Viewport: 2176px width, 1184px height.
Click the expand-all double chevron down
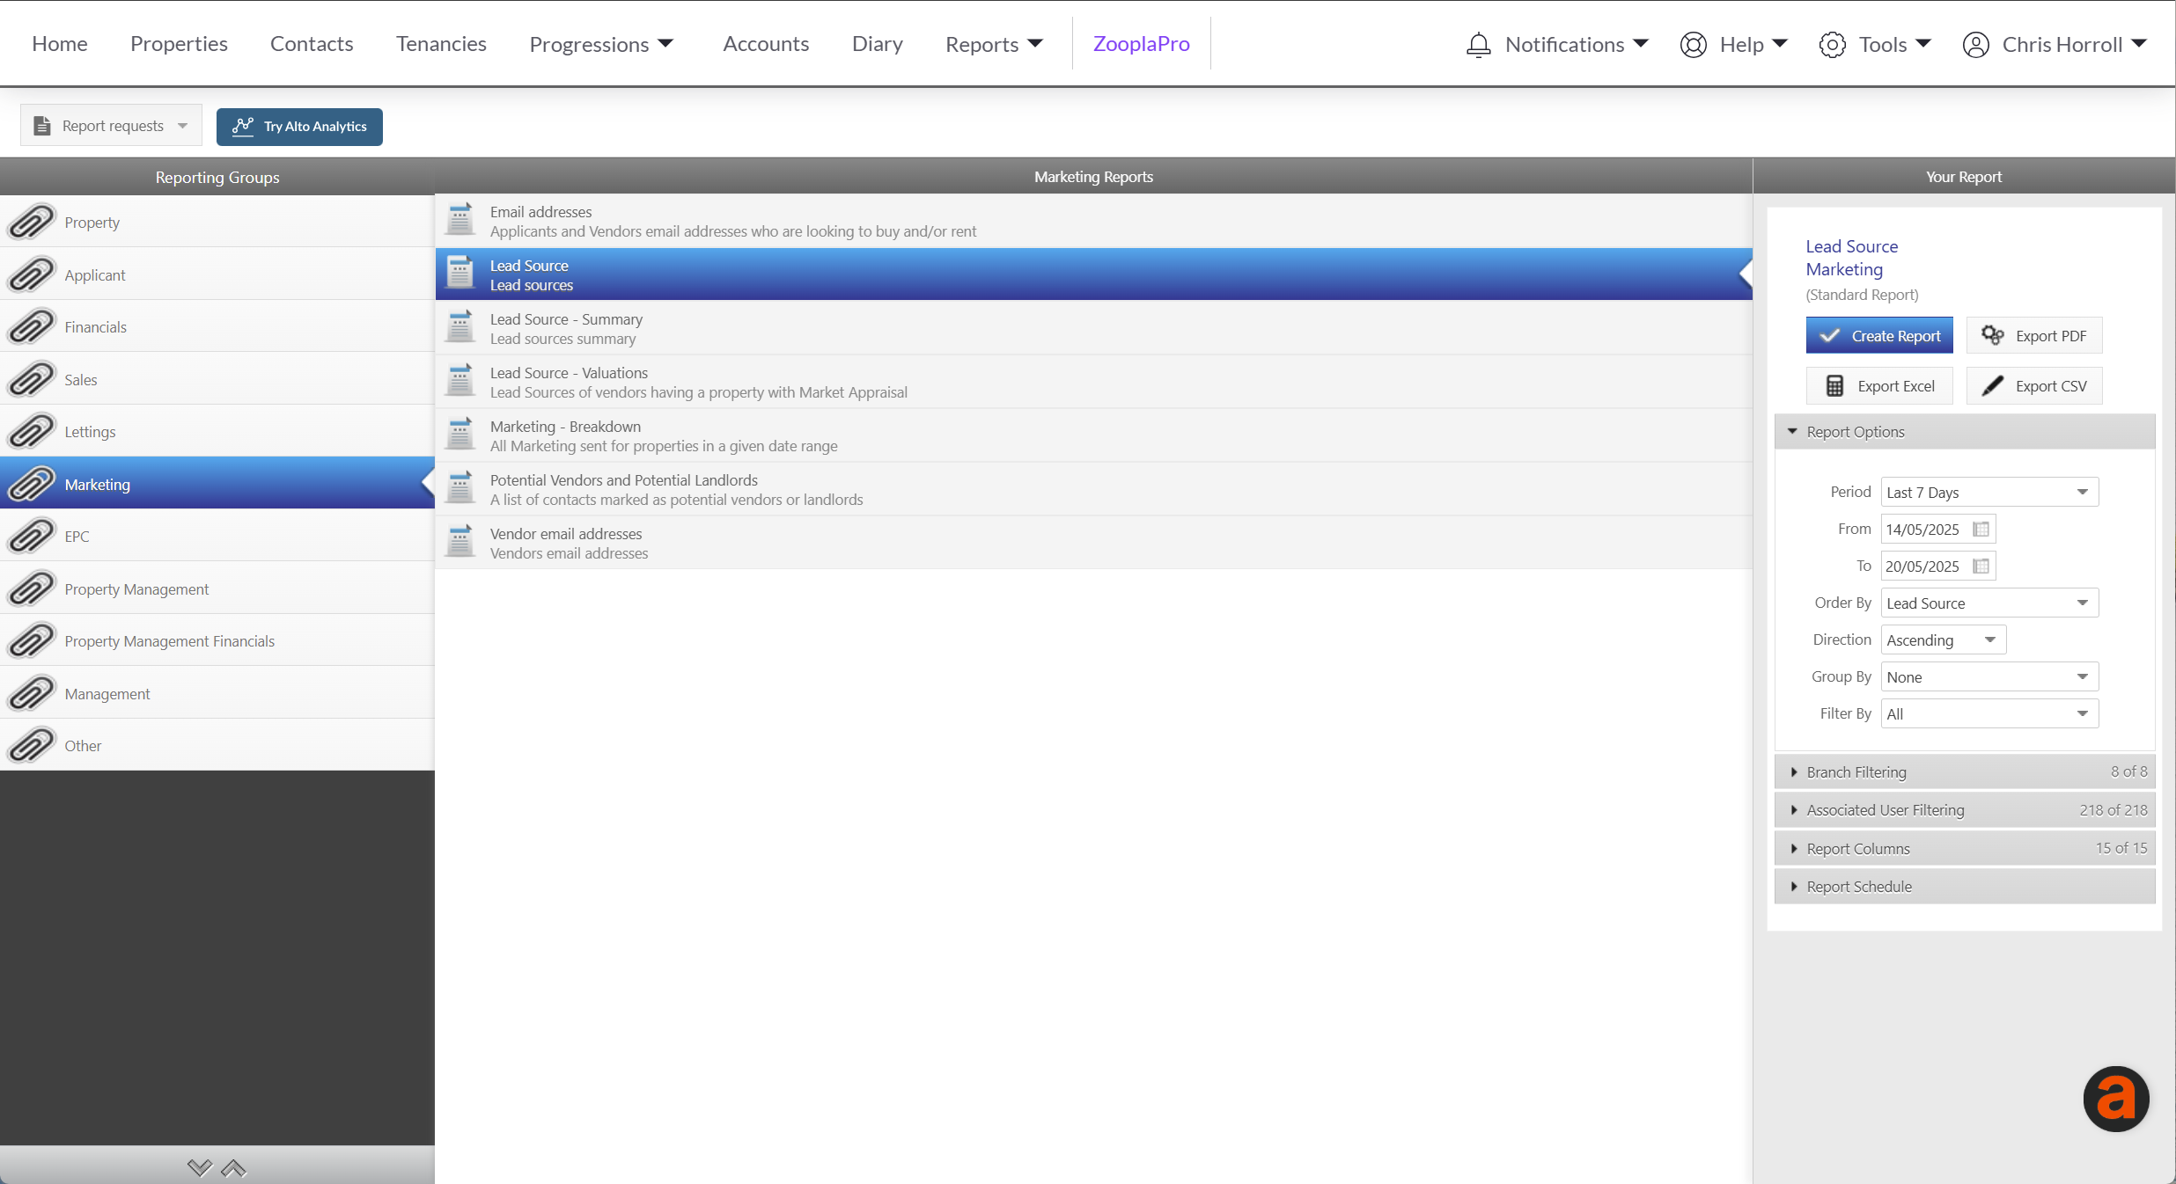coord(200,1168)
